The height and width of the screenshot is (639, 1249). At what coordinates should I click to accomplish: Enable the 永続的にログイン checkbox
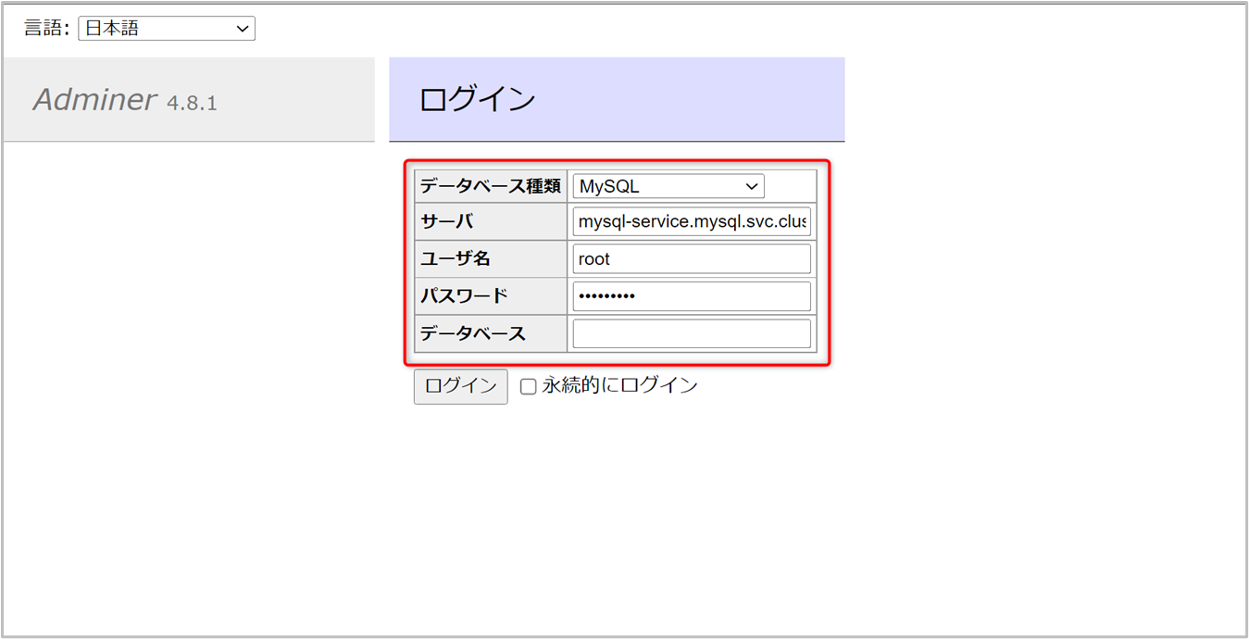[528, 386]
